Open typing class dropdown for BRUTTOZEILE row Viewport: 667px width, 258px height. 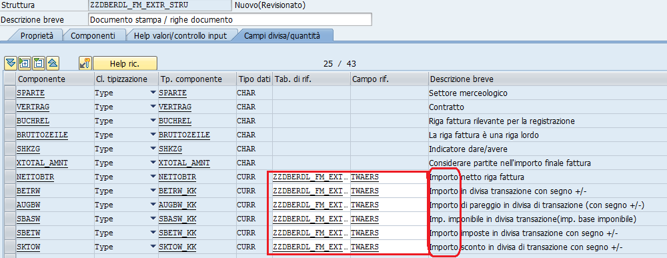pos(153,135)
